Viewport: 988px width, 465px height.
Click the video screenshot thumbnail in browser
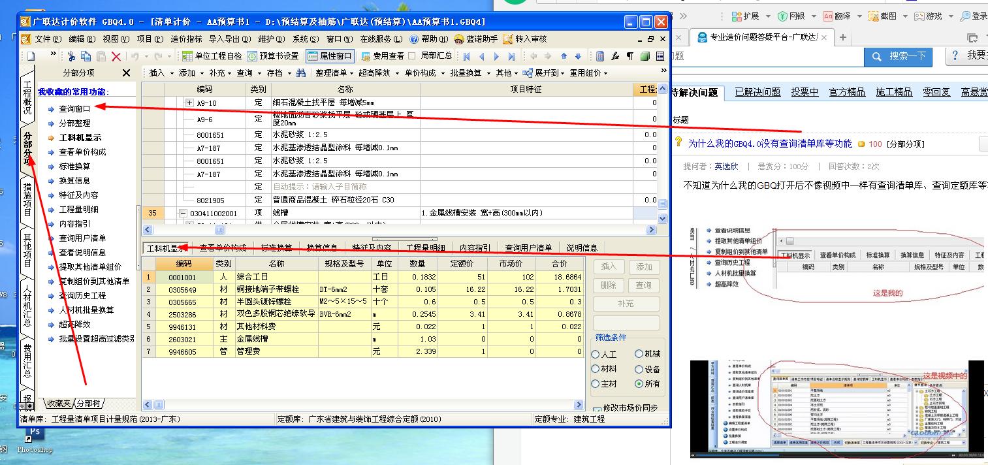[837, 409]
